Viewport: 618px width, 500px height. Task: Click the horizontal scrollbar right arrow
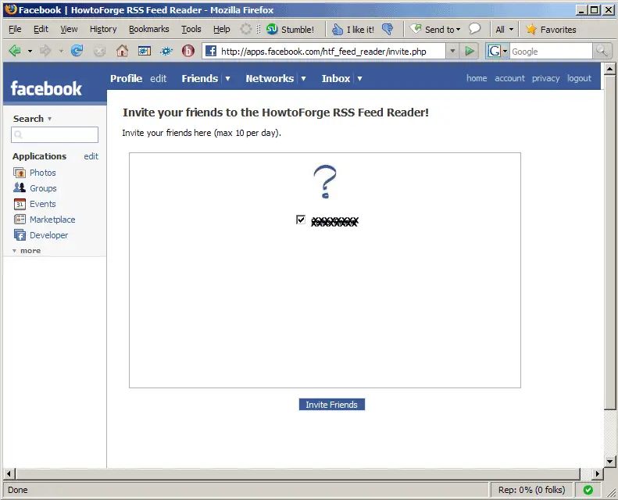coord(598,473)
